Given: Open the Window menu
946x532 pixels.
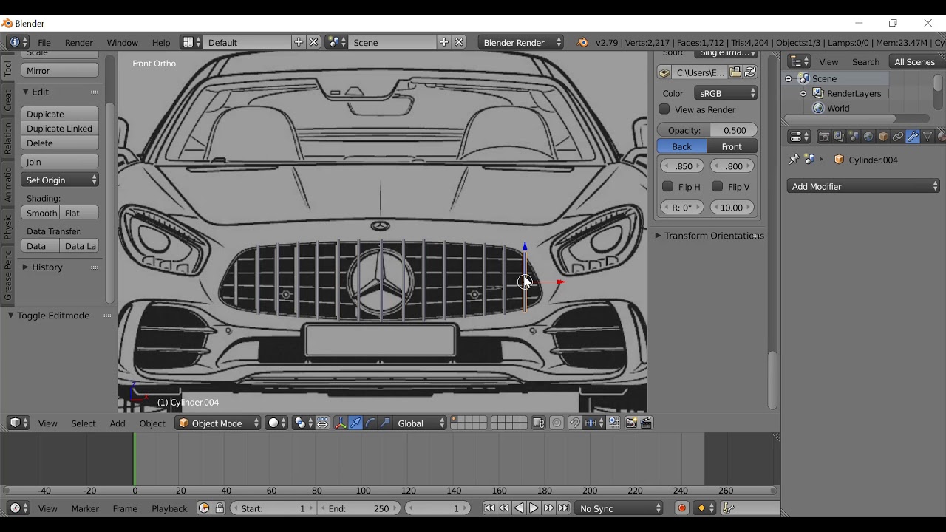Looking at the screenshot, I should click(122, 43).
